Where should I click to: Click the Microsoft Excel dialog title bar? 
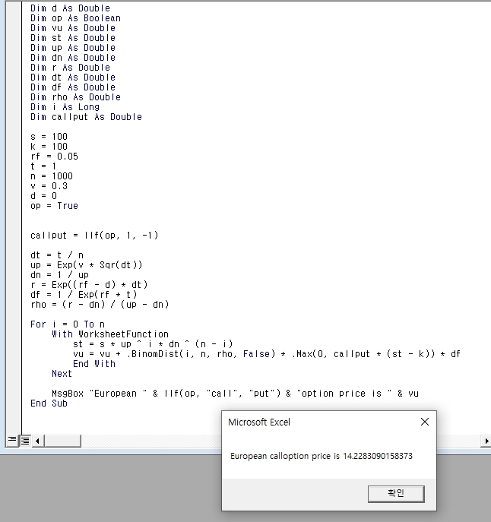point(319,422)
